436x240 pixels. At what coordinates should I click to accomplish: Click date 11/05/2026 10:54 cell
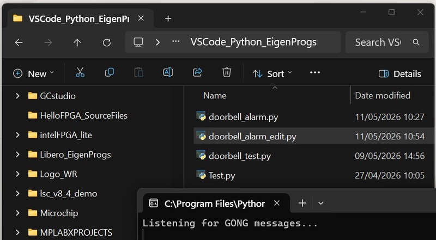click(390, 137)
